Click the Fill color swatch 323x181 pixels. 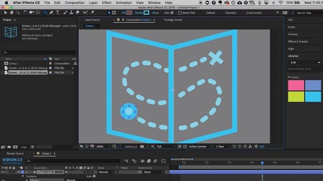coord(129,13)
